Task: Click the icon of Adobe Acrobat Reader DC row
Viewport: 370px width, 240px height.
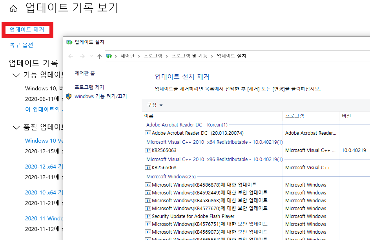Action: 148,133
